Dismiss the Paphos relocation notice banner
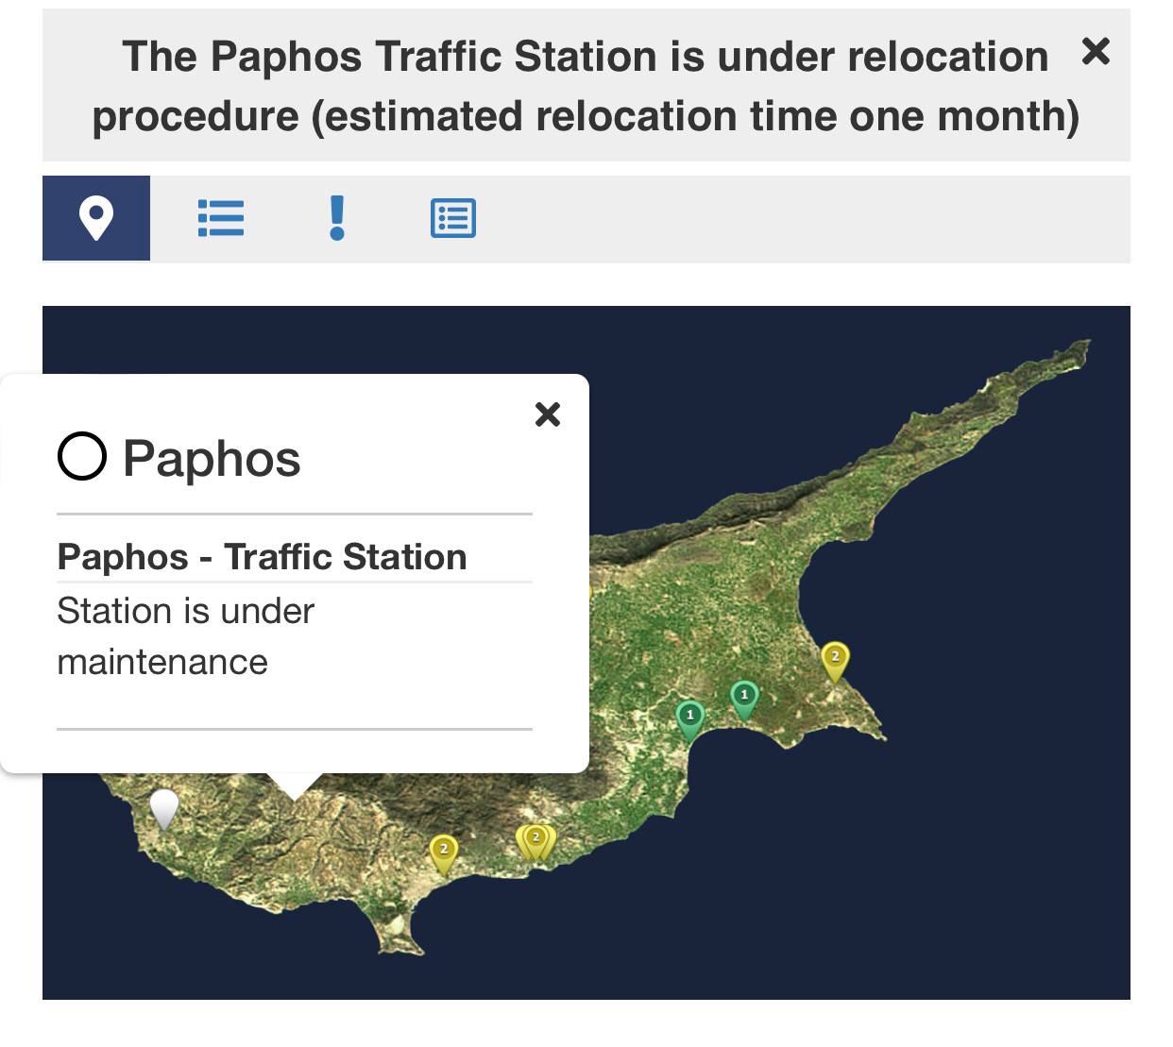1173x1047 pixels. (x=1096, y=51)
